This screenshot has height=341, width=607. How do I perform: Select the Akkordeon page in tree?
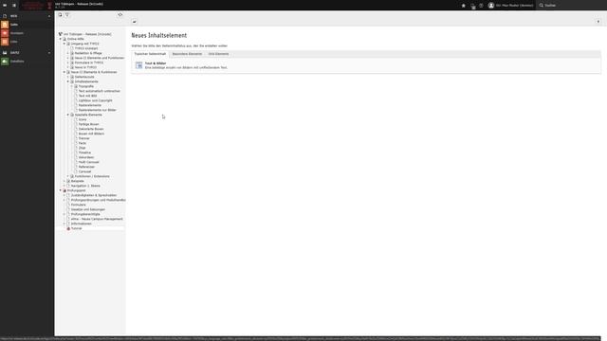(x=86, y=157)
